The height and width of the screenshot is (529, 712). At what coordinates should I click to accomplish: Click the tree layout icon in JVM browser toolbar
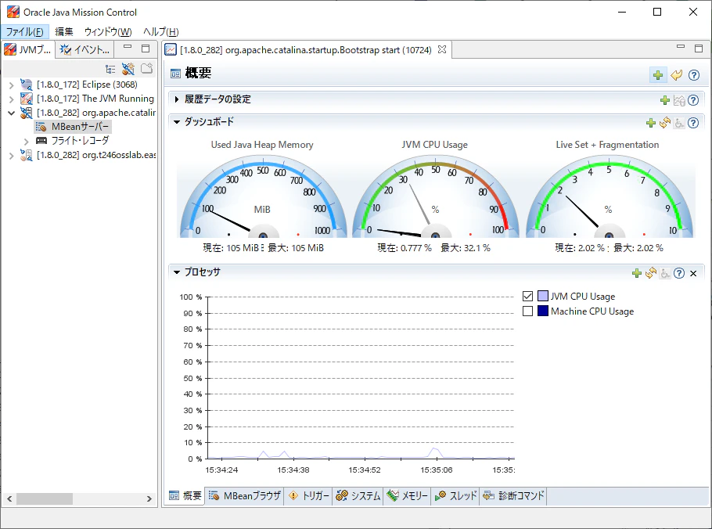[x=110, y=69]
